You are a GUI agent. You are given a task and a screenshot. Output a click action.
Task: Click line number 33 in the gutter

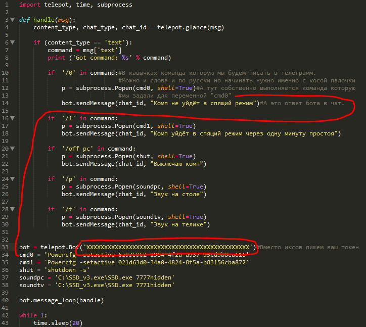(x=5, y=247)
